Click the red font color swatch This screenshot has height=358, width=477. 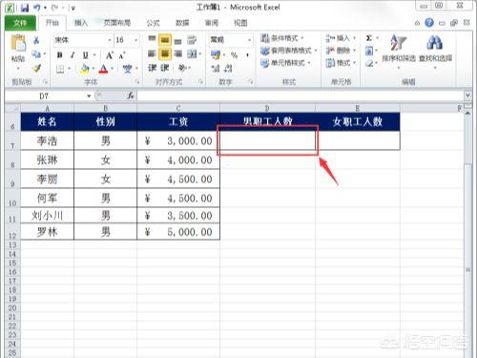tap(103, 69)
